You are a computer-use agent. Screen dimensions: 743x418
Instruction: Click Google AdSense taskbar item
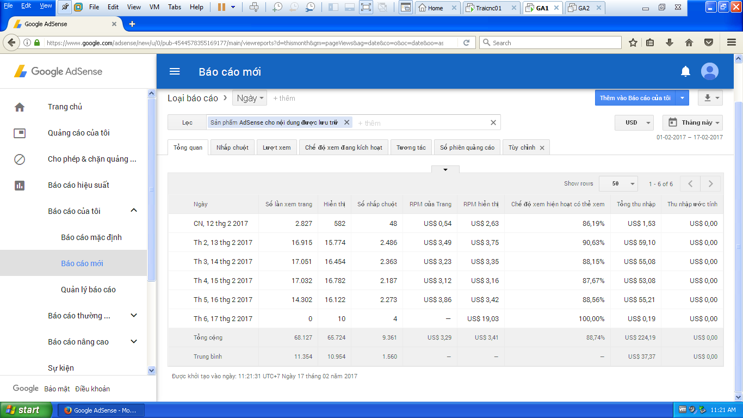tap(101, 410)
